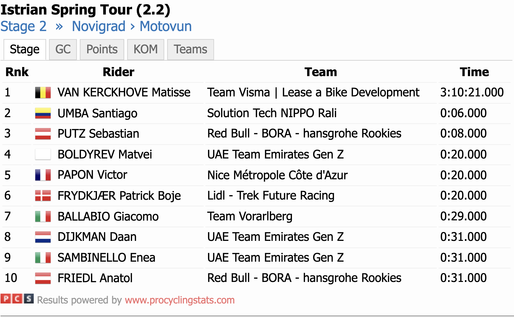Click the PCS logo in the footer

pyautogui.click(x=17, y=299)
